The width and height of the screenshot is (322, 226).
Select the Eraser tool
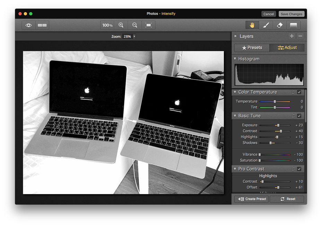[279, 25]
